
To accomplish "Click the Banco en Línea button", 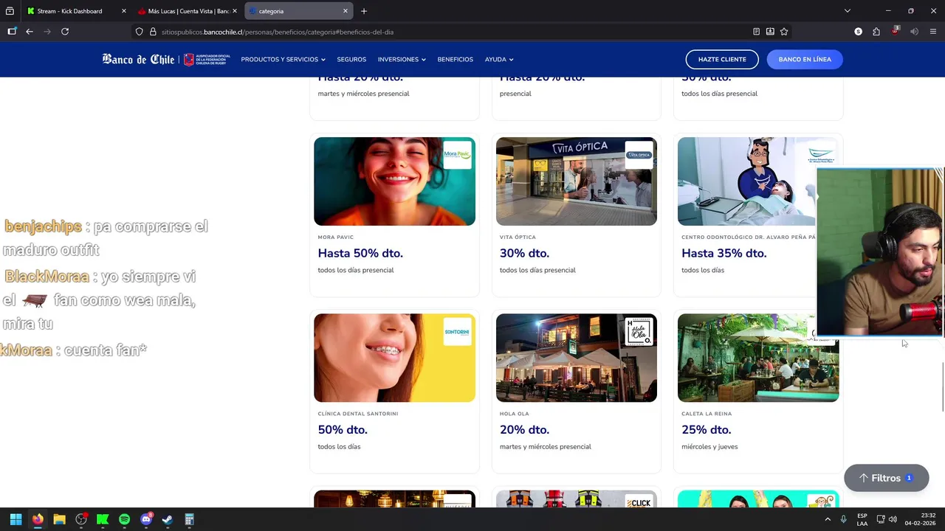I will coord(805,59).
